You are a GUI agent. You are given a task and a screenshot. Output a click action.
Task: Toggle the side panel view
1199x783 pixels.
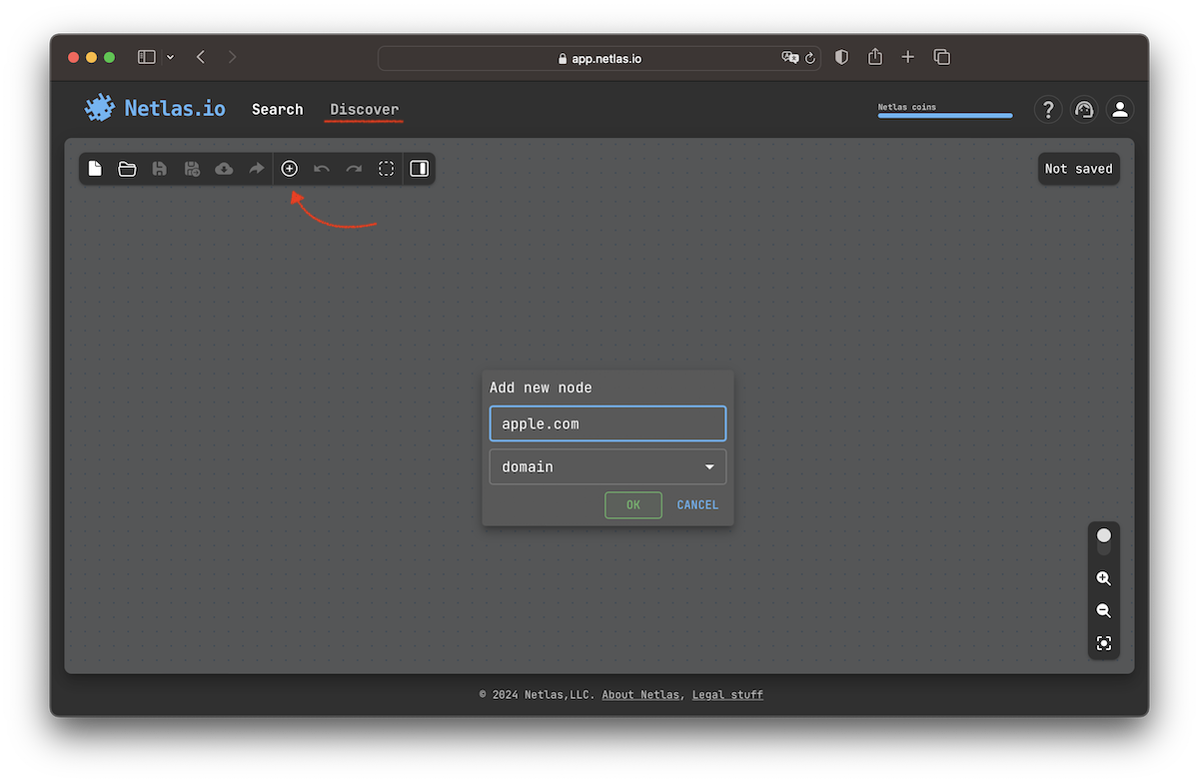point(419,168)
